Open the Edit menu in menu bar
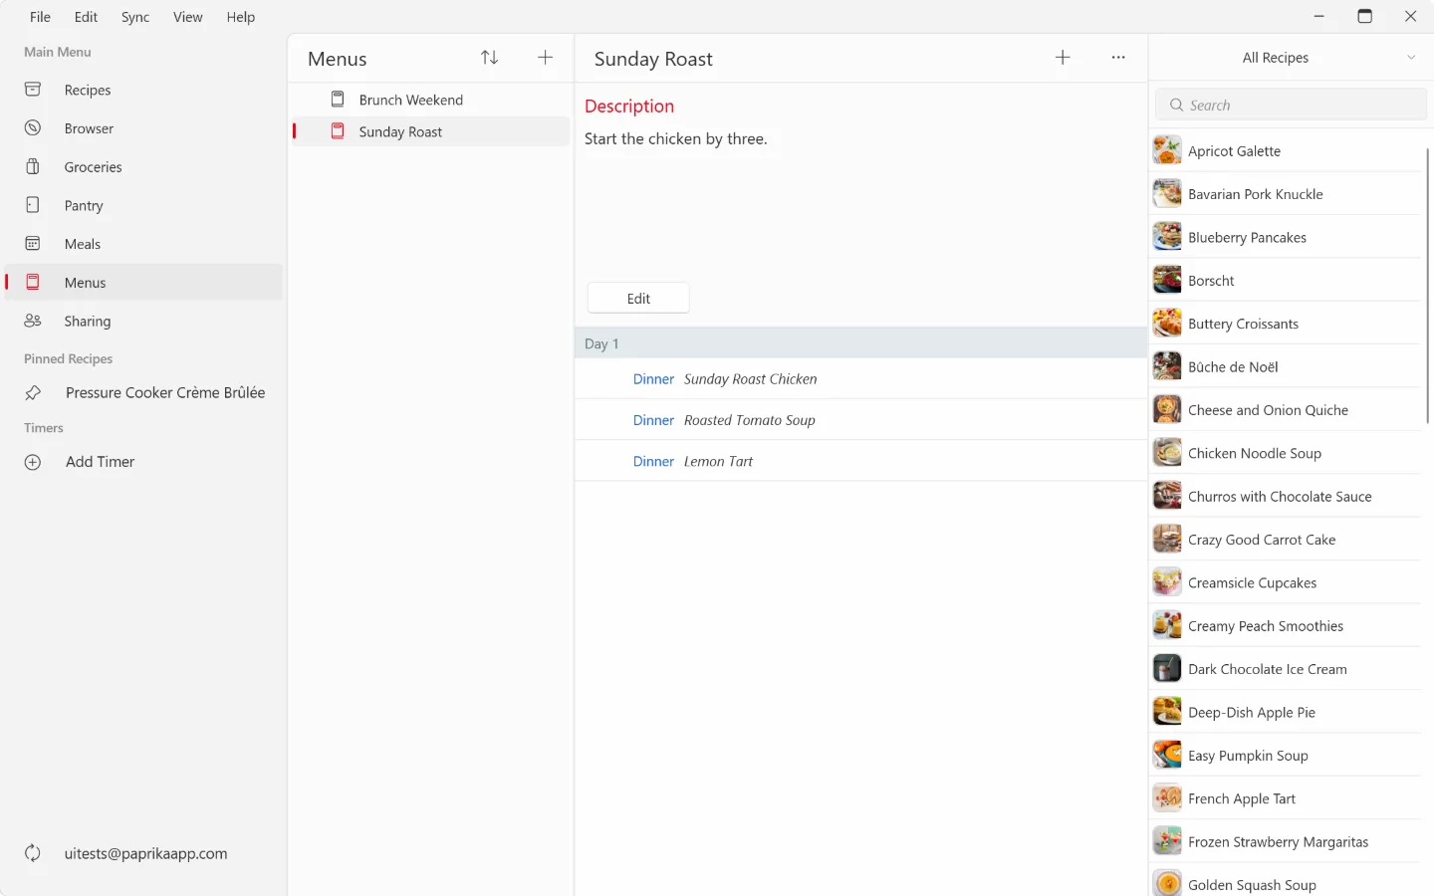The height and width of the screenshot is (896, 1434). tap(86, 17)
